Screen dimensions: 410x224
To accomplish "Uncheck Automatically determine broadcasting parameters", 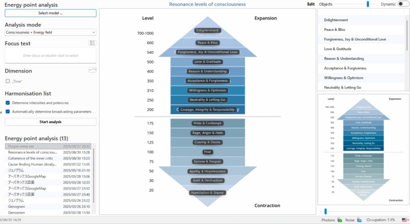I will pyautogui.click(x=8, y=112).
